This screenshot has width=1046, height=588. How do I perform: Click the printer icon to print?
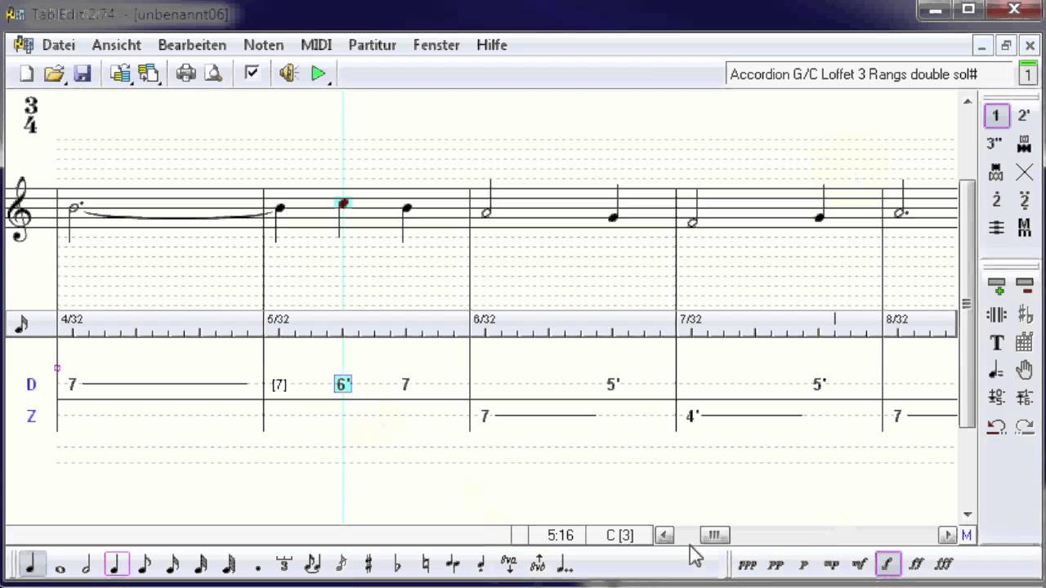186,74
